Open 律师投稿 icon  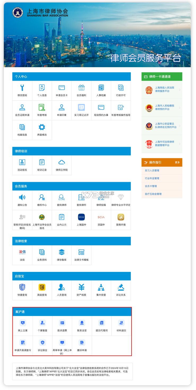[x=101, y=197]
